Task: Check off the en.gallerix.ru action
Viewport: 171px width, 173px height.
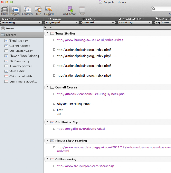Action: click(x=54, y=129)
